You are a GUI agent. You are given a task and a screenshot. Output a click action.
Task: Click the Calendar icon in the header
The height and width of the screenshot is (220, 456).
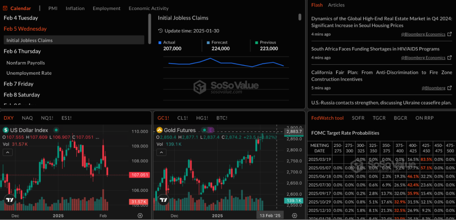(5, 8)
